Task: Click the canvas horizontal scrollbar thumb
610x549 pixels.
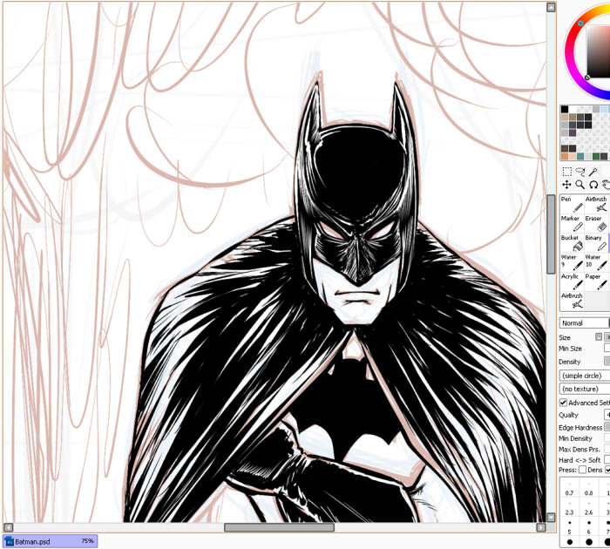Action: coord(279,527)
